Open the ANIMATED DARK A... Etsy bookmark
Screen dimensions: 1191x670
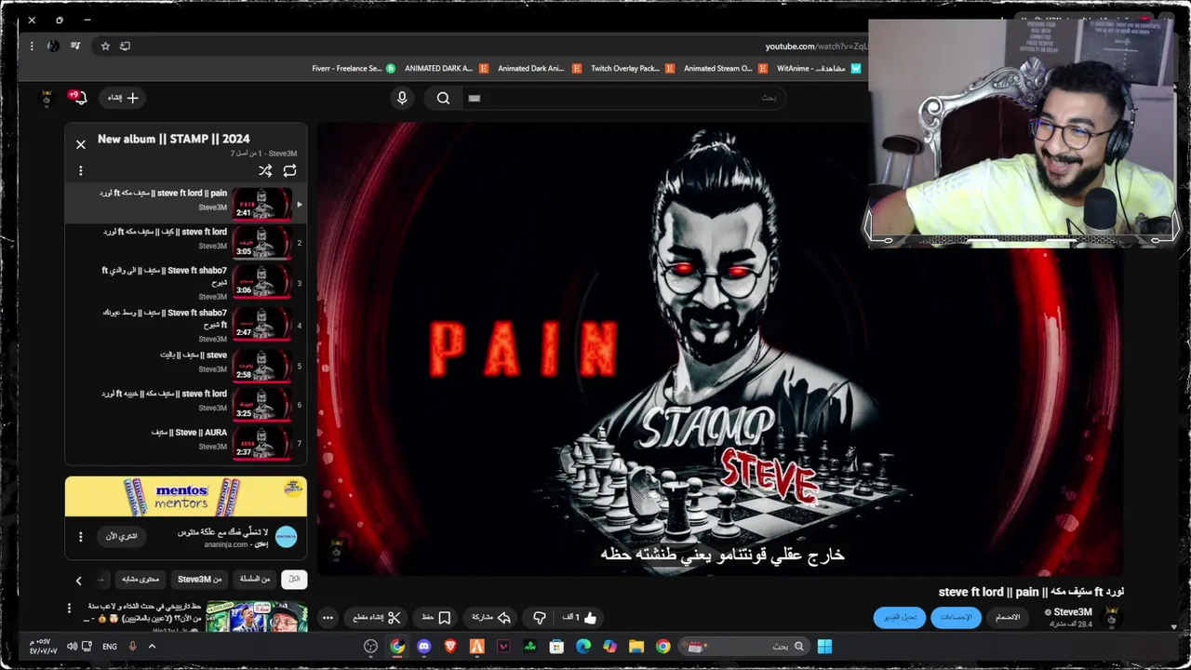pyautogui.click(x=445, y=69)
